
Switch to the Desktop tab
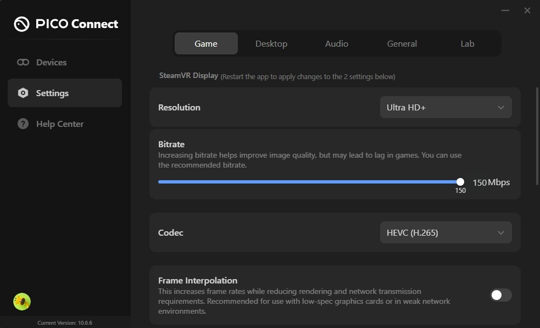click(x=271, y=44)
